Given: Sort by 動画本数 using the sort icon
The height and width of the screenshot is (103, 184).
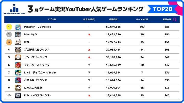Looking at the screenshot, I should 175,19.
